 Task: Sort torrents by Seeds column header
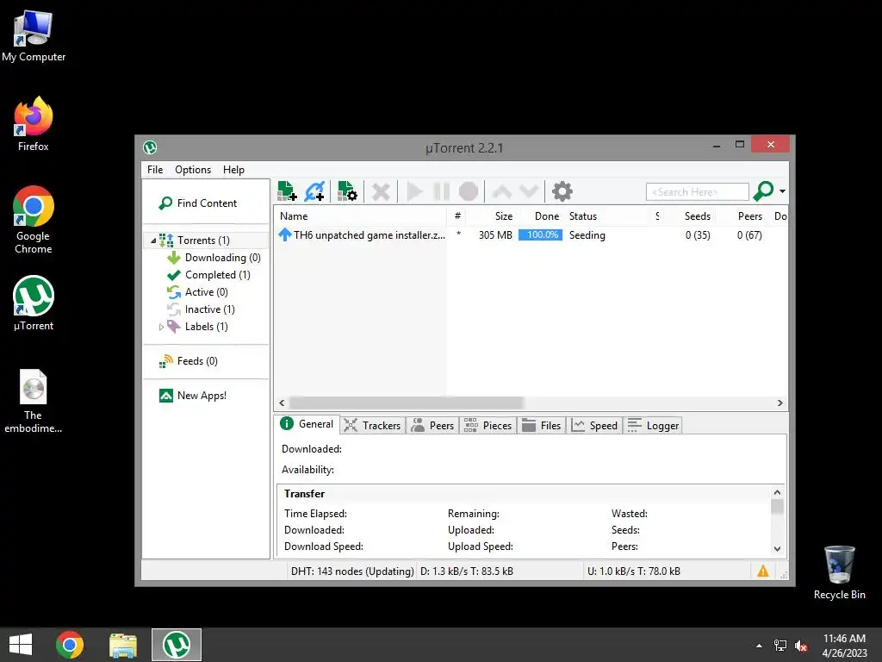coord(691,216)
